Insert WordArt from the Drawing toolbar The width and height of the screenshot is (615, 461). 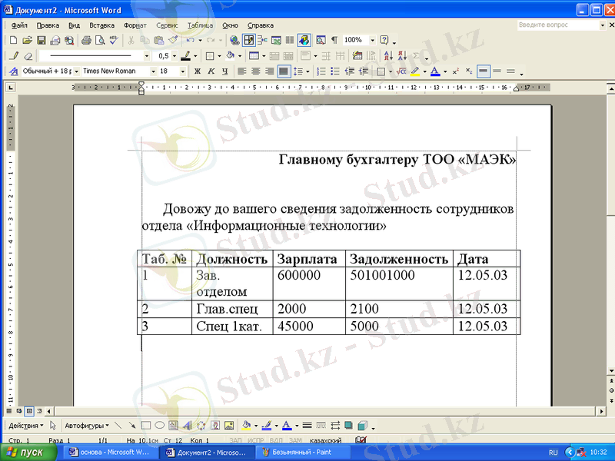(187, 426)
